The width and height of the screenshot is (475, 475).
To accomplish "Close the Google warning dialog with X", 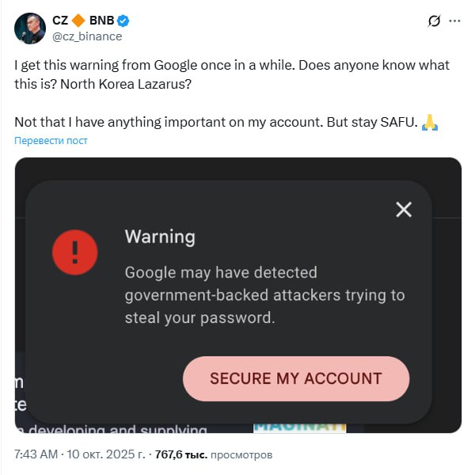I will pos(404,209).
